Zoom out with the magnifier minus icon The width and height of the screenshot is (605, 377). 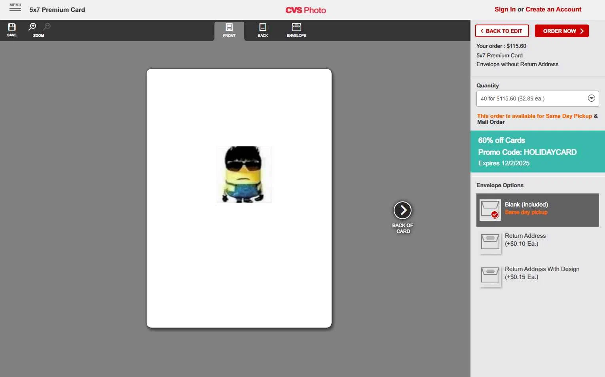[x=47, y=27]
